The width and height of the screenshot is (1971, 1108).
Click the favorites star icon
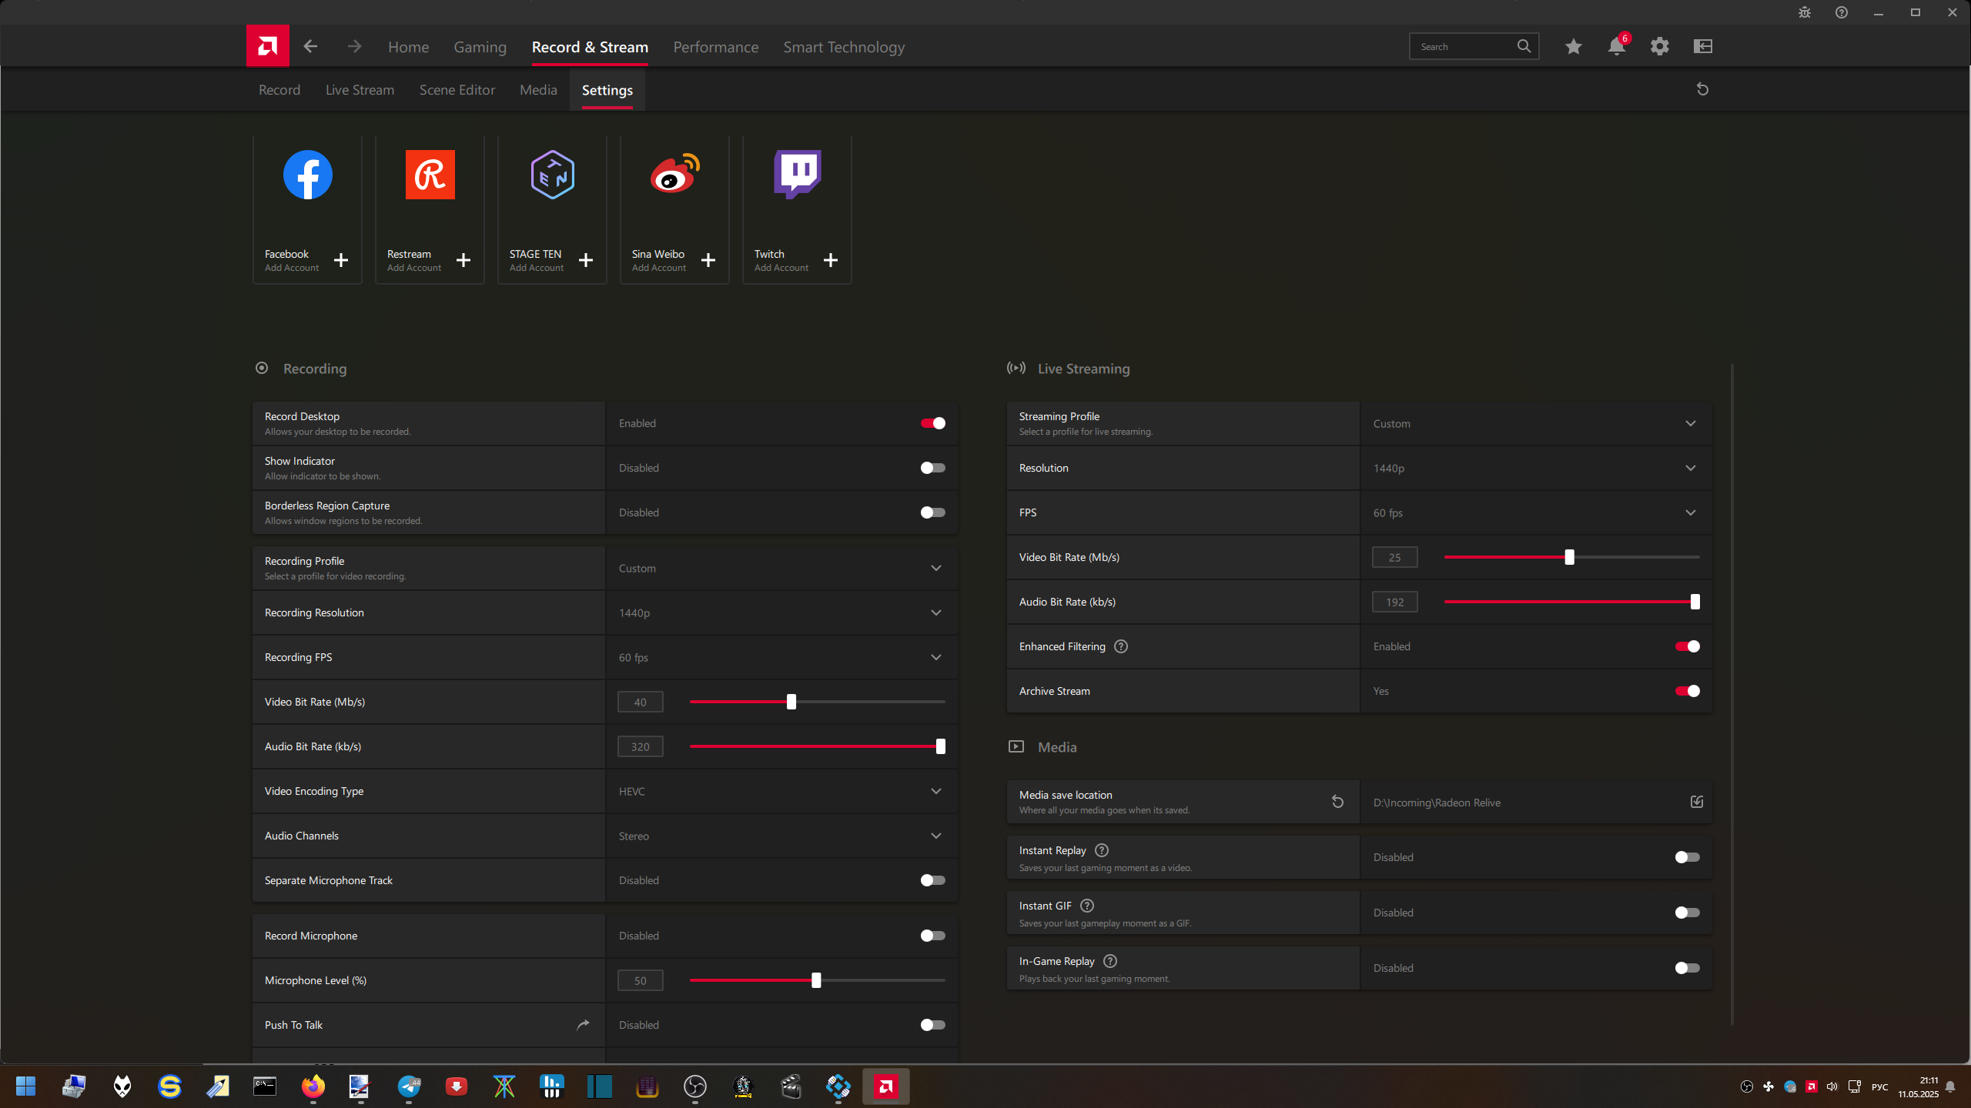pyautogui.click(x=1573, y=46)
